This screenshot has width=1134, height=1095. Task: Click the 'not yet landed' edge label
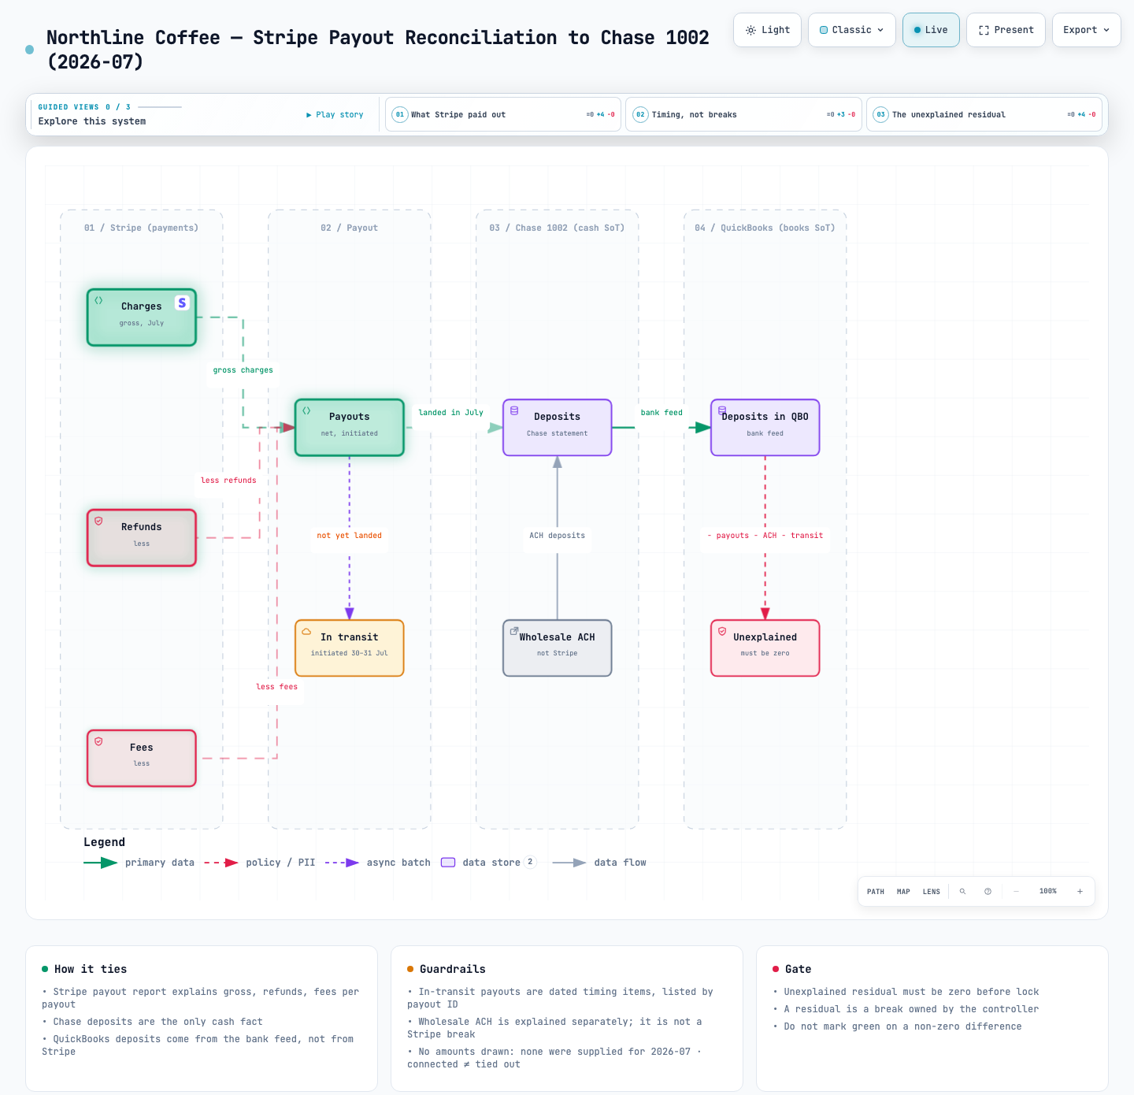coord(350,536)
